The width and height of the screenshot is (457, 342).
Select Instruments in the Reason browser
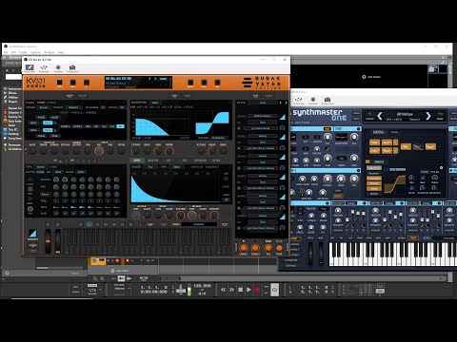[x=13, y=88]
